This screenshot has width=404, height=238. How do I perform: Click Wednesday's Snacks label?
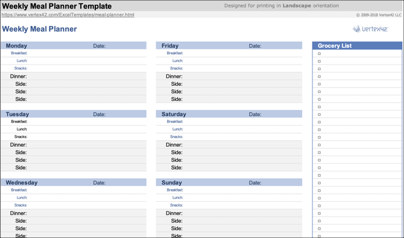21,205
